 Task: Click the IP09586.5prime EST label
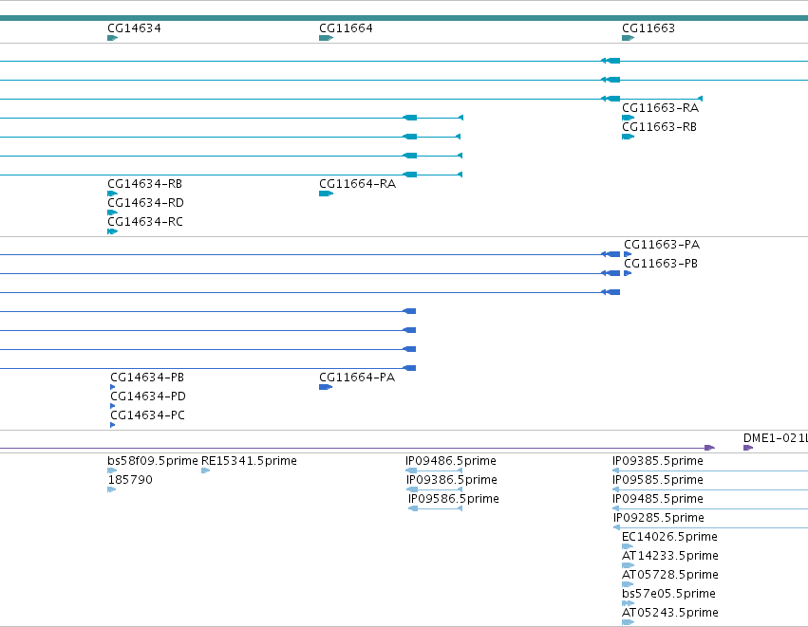pyautogui.click(x=454, y=499)
